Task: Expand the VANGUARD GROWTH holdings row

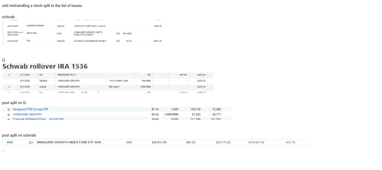Action: pyautogui.click(x=9, y=114)
